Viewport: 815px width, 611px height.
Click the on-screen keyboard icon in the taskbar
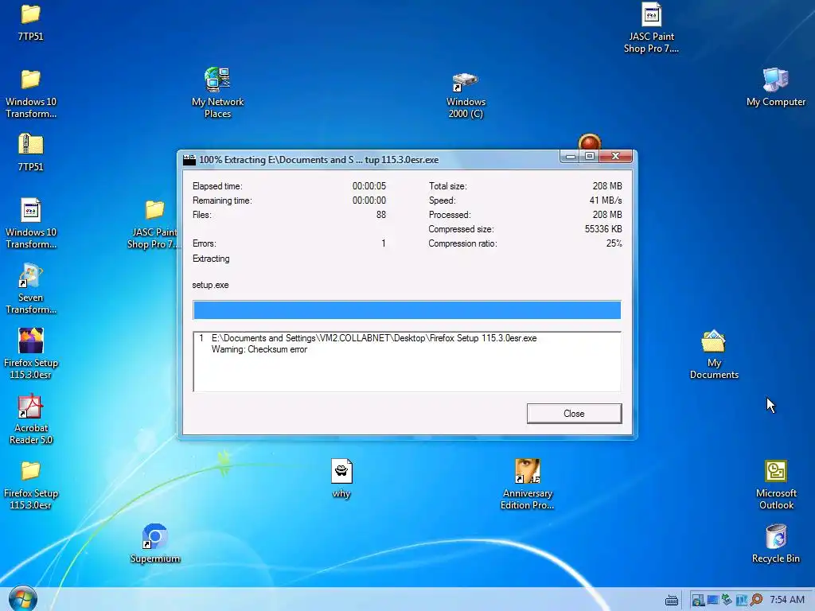pyautogui.click(x=672, y=601)
